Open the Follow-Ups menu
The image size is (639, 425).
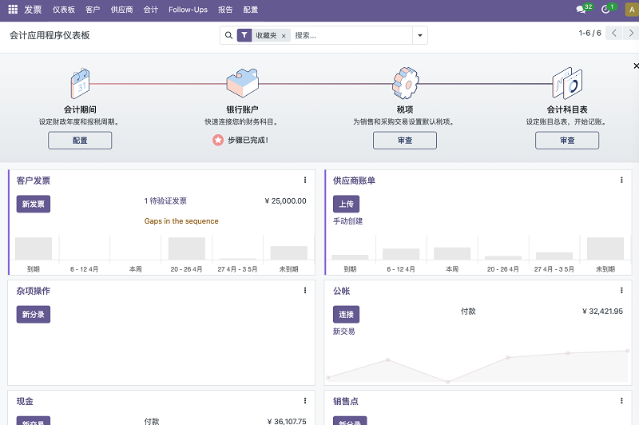point(189,10)
